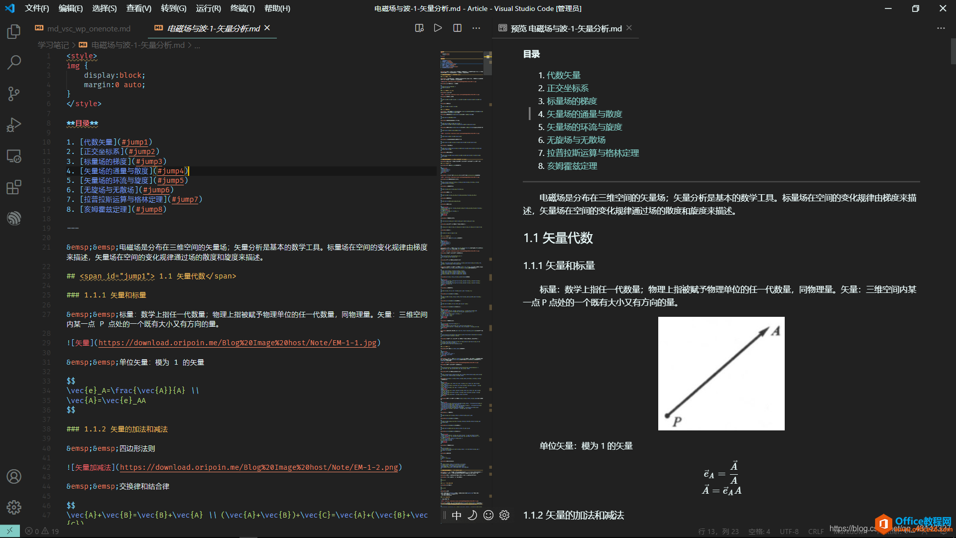Click line number 29 in the gutter
The image size is (956, 538).
tap(46, 343)
